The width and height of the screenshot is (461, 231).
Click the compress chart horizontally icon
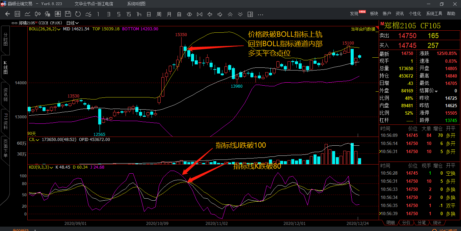coord(199,14)
